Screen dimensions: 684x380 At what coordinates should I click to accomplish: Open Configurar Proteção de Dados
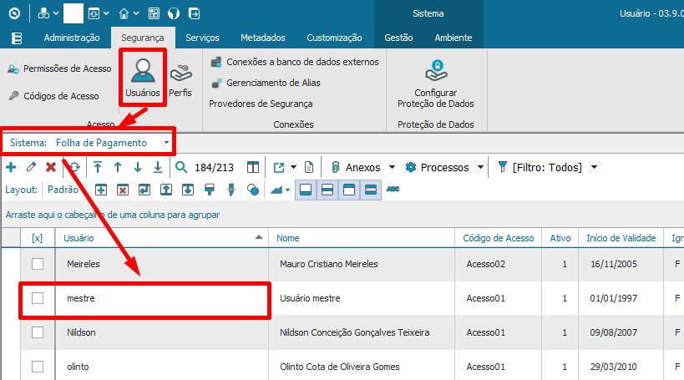point(435,84)
